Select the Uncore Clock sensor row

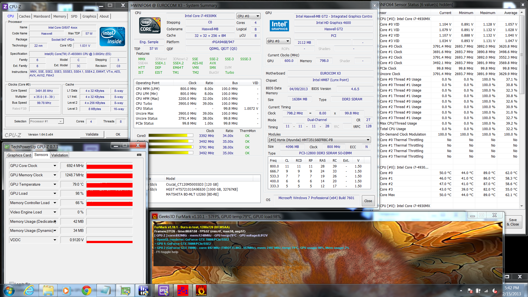click(x=449, y=74)
